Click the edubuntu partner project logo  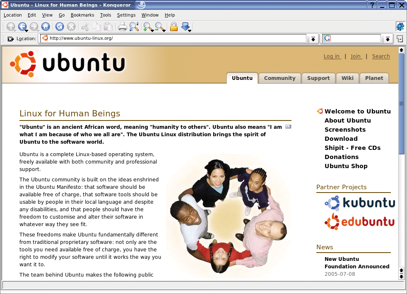click(359, 222)
